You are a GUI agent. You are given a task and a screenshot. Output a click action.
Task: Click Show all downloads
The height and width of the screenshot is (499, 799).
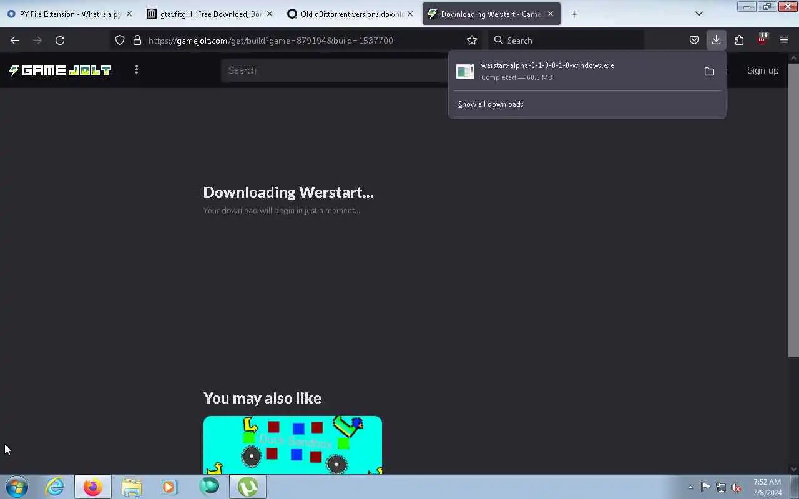click(491, 104)
